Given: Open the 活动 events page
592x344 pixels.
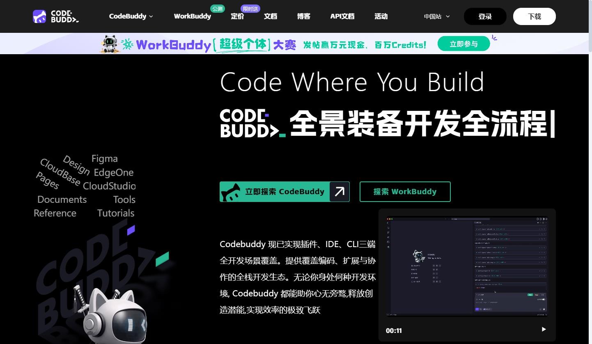Looking at the screenshot, I should (381, 16).
